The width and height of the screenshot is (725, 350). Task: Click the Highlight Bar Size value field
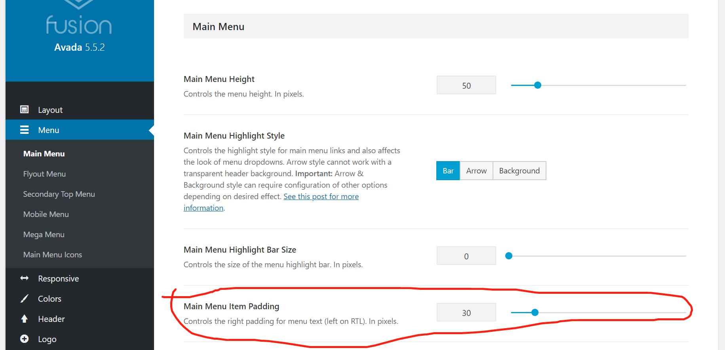[x=466, y=256]
